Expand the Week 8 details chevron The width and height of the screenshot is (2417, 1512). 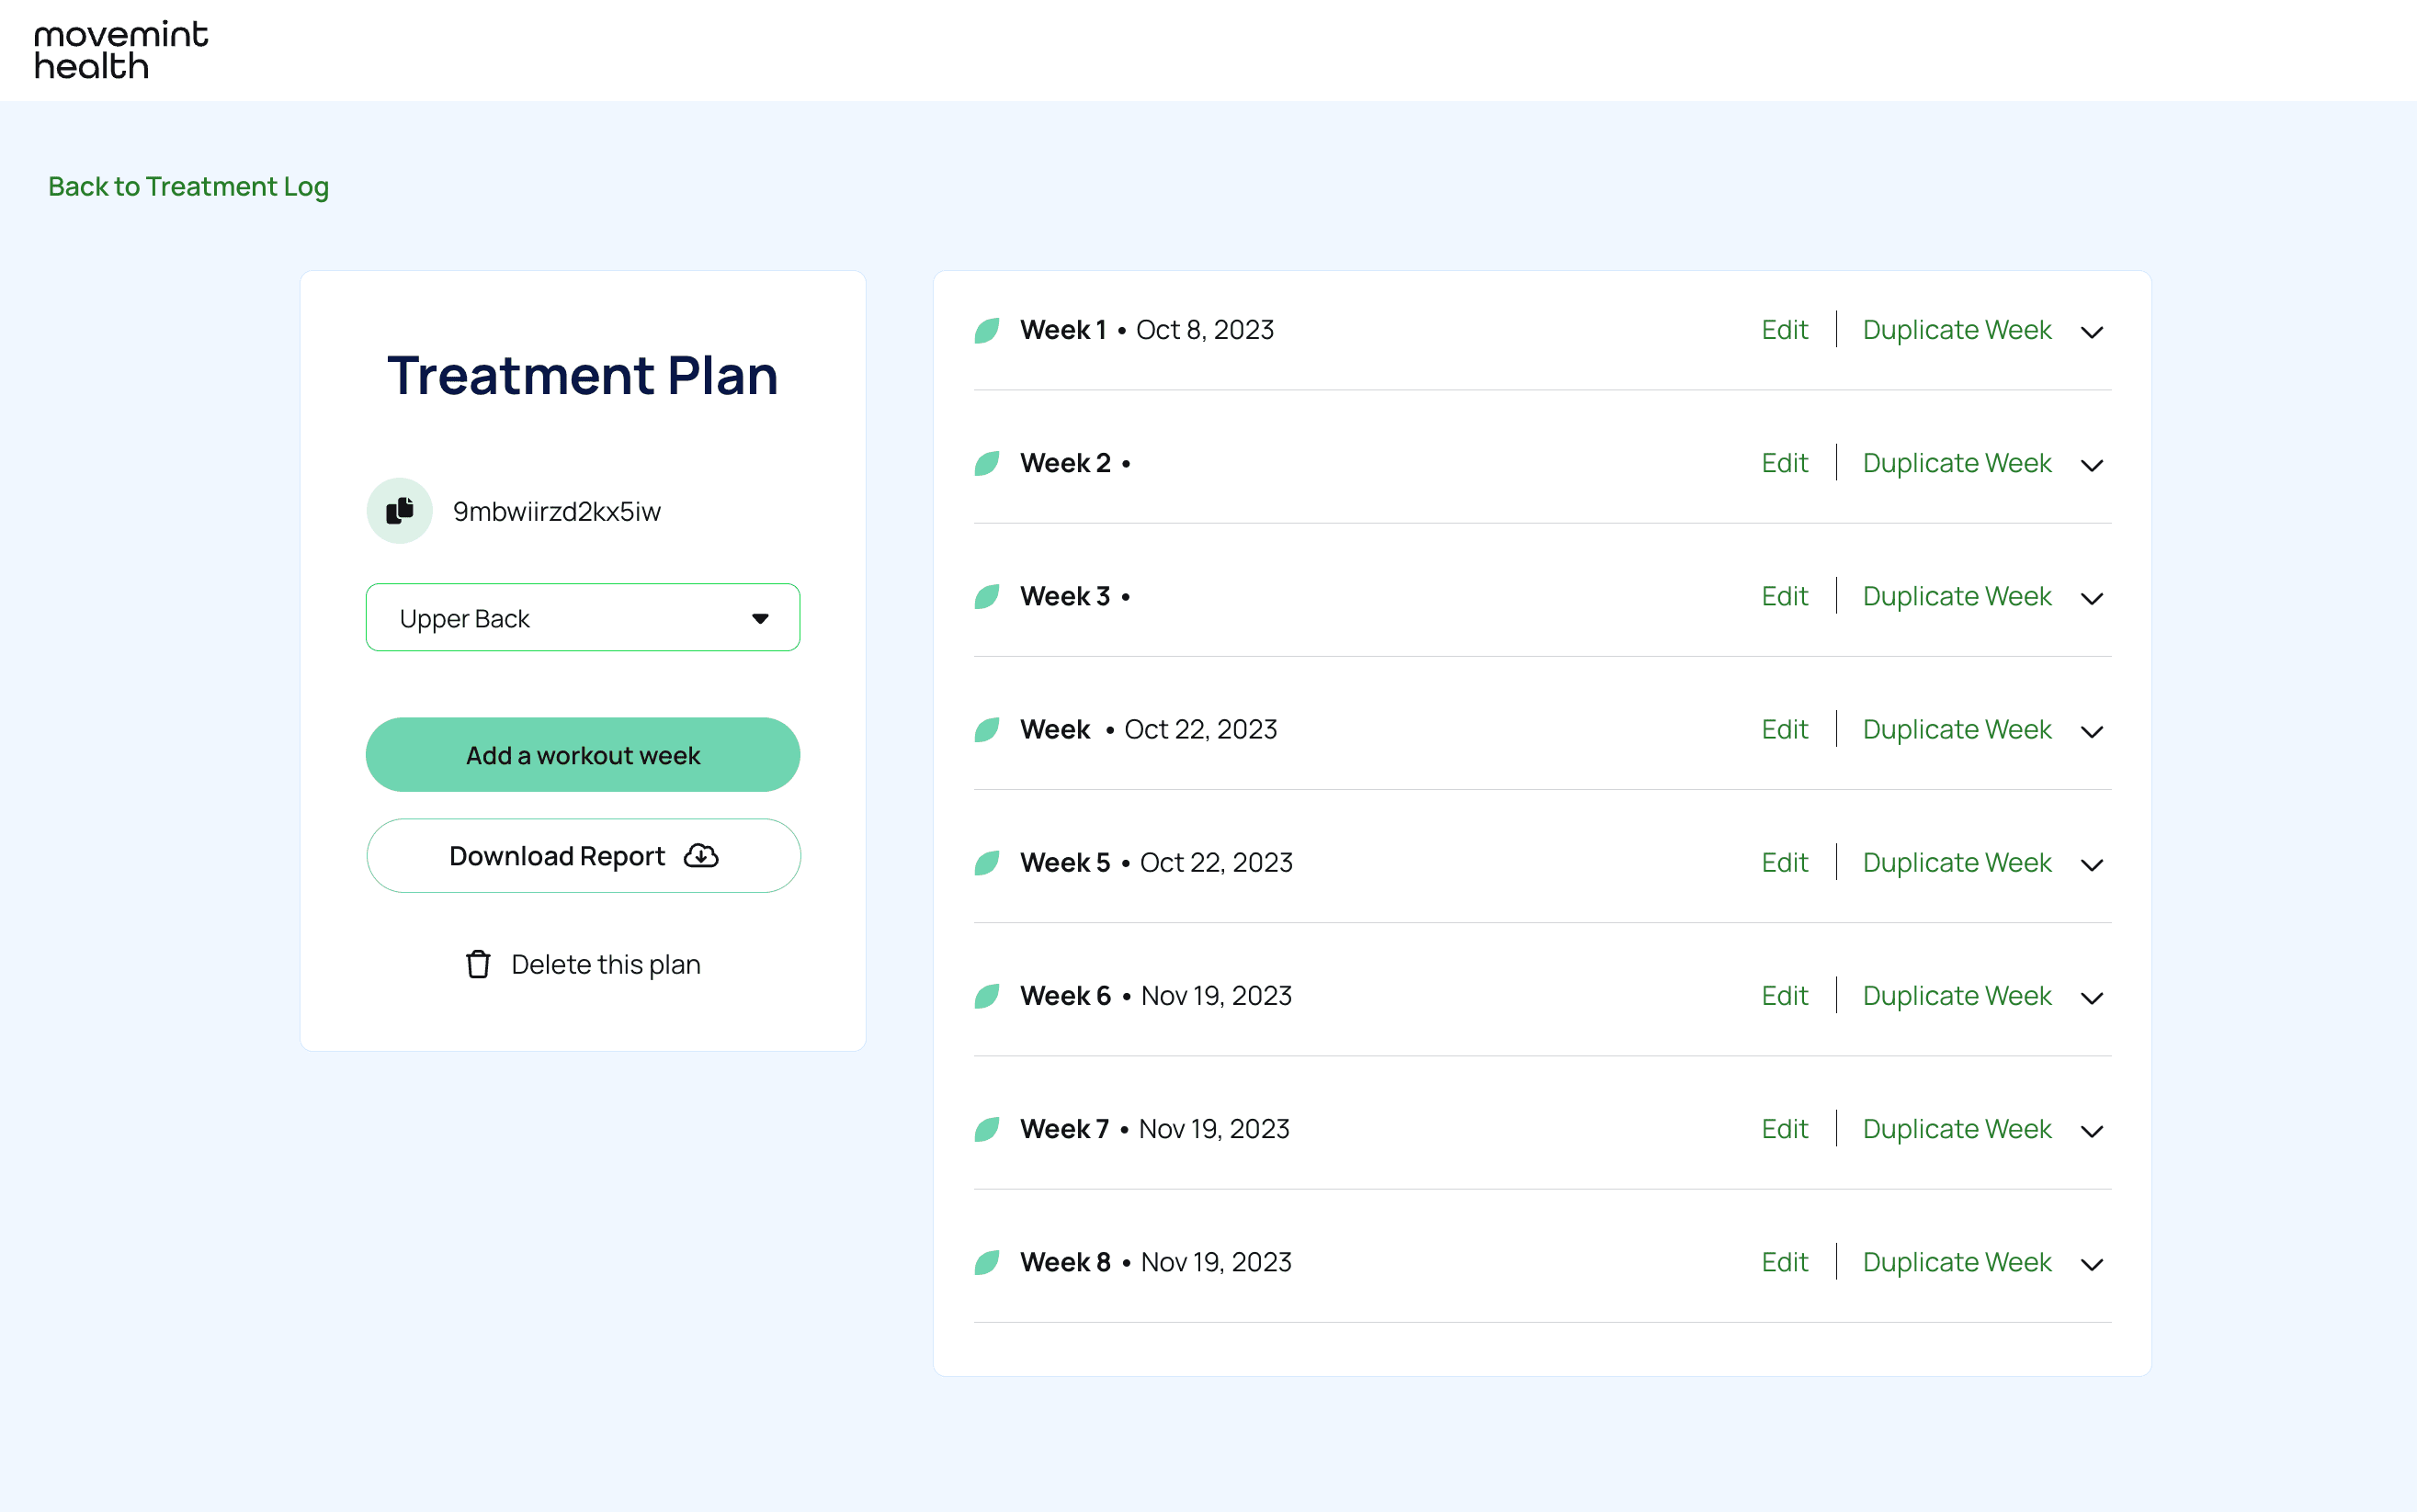pyautogui.click(x=2092, y=1264)
